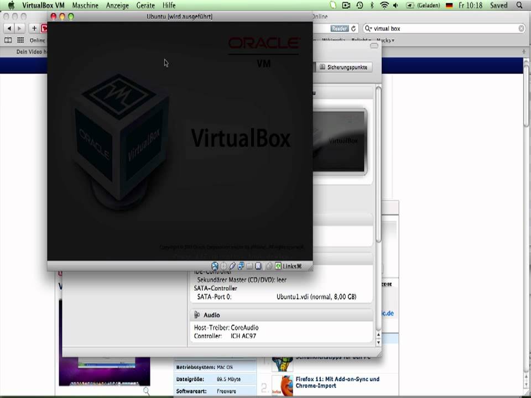Click 'Saved' user name in menu bar
Image resolution: width=531 pixels, height=398 pixels.
click(499, 6)
